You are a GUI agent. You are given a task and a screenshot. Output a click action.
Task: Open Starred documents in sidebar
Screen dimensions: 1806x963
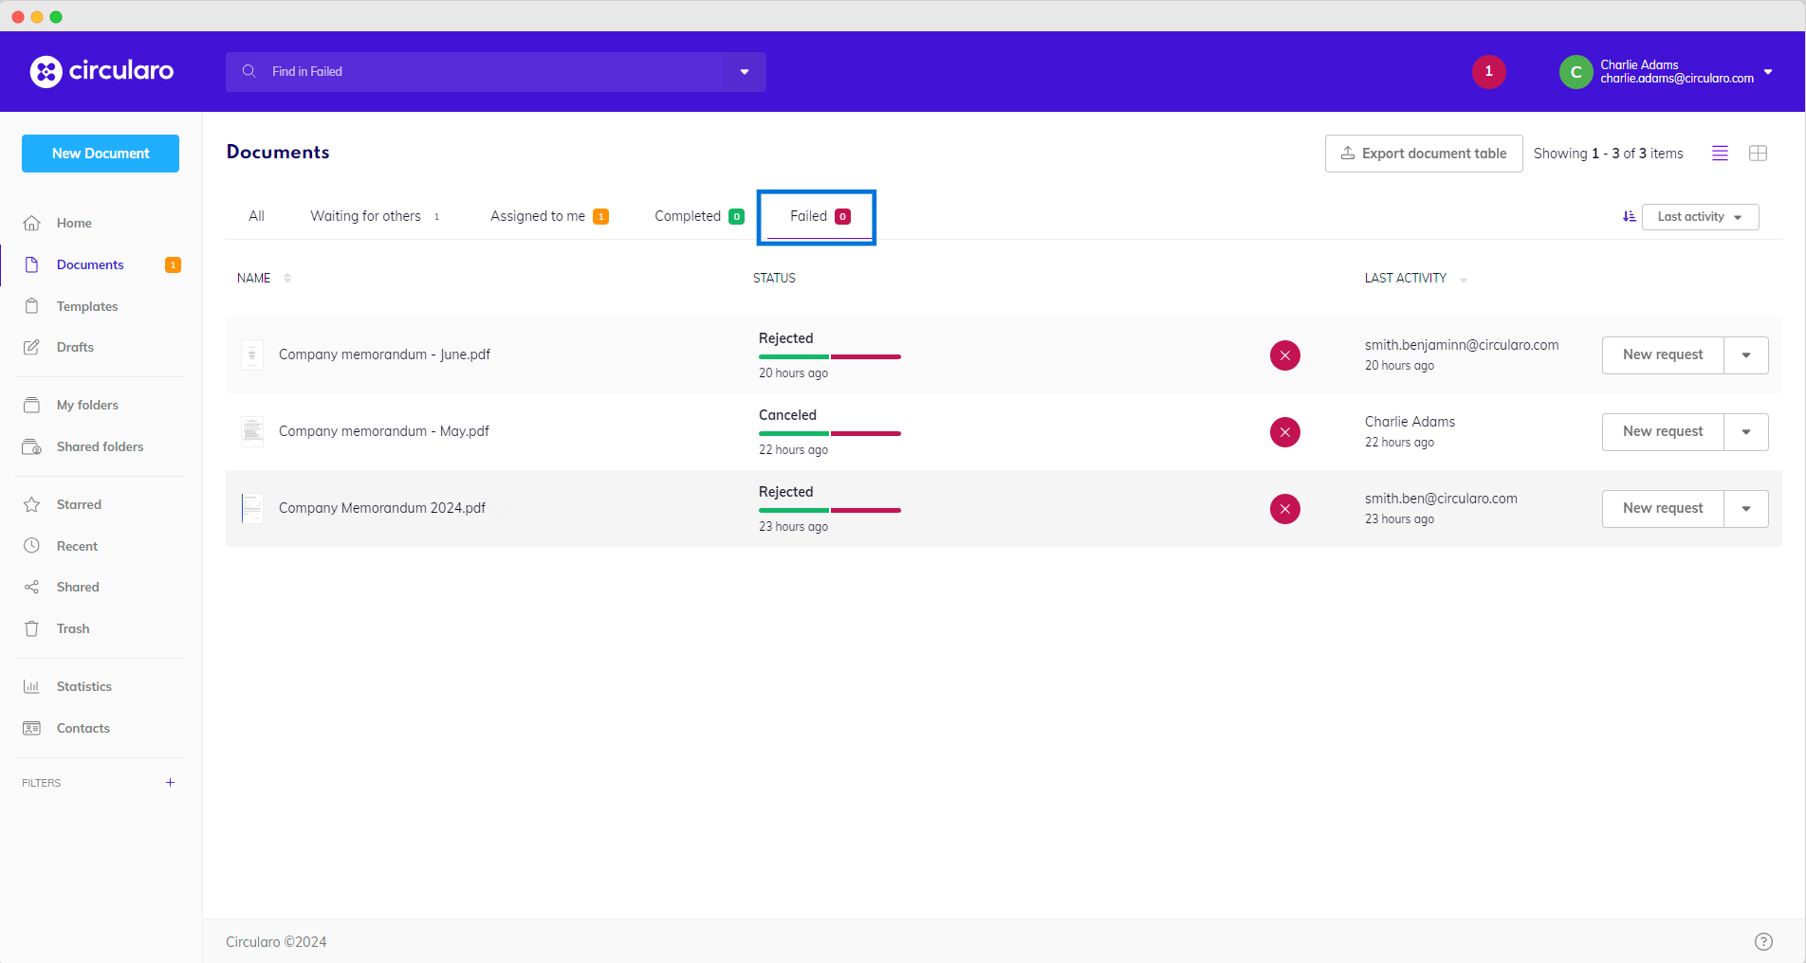(x=79, y=504)
